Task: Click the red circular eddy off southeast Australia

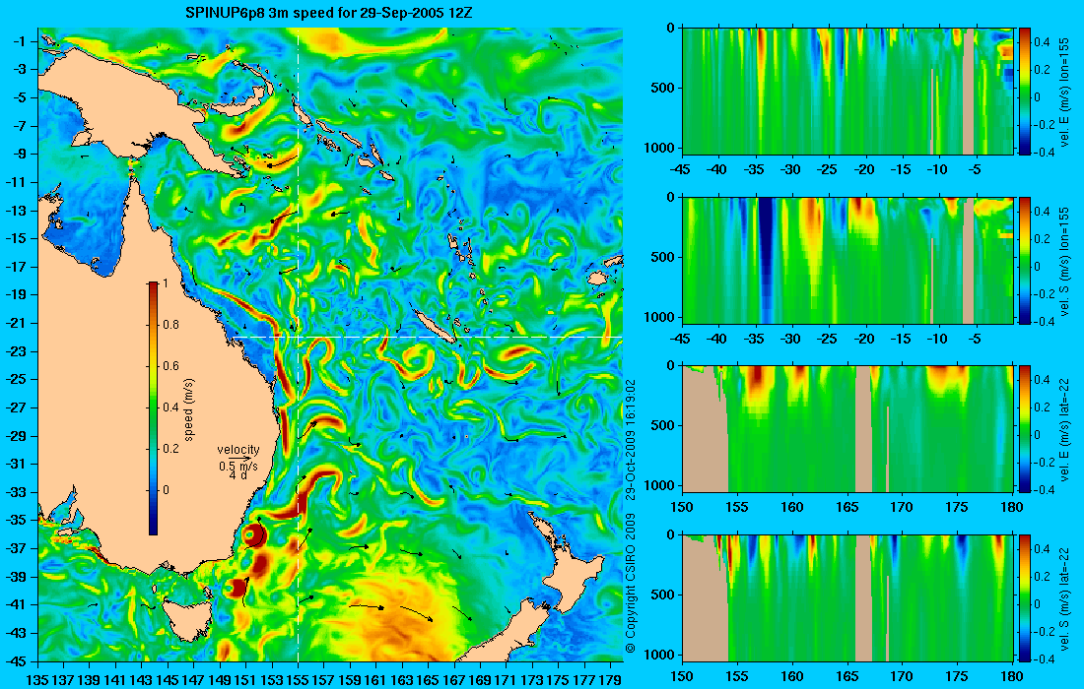Action: 254,535
